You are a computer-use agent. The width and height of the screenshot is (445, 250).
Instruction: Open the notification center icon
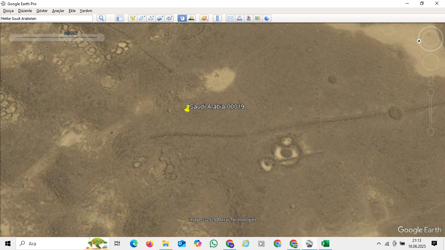coord(434,243)
